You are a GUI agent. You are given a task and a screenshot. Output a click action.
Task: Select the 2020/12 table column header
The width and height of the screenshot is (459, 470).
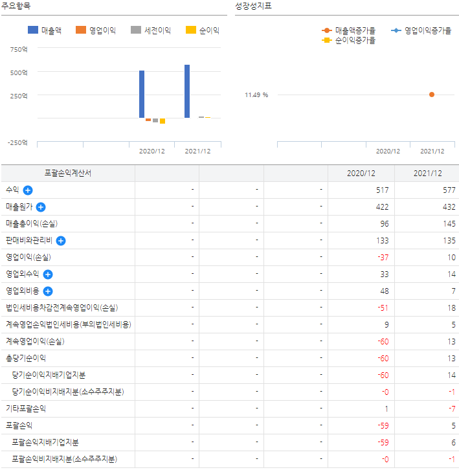pyautogui.click(x=361, y=173)
